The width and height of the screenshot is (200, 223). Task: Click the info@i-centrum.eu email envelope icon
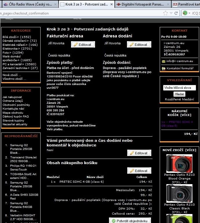click(163, 61)
